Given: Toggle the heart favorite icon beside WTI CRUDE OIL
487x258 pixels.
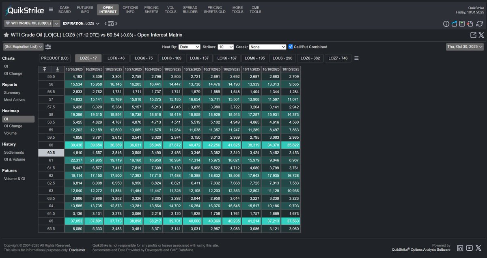Looking at the screenshot, I should coord(7,24).
